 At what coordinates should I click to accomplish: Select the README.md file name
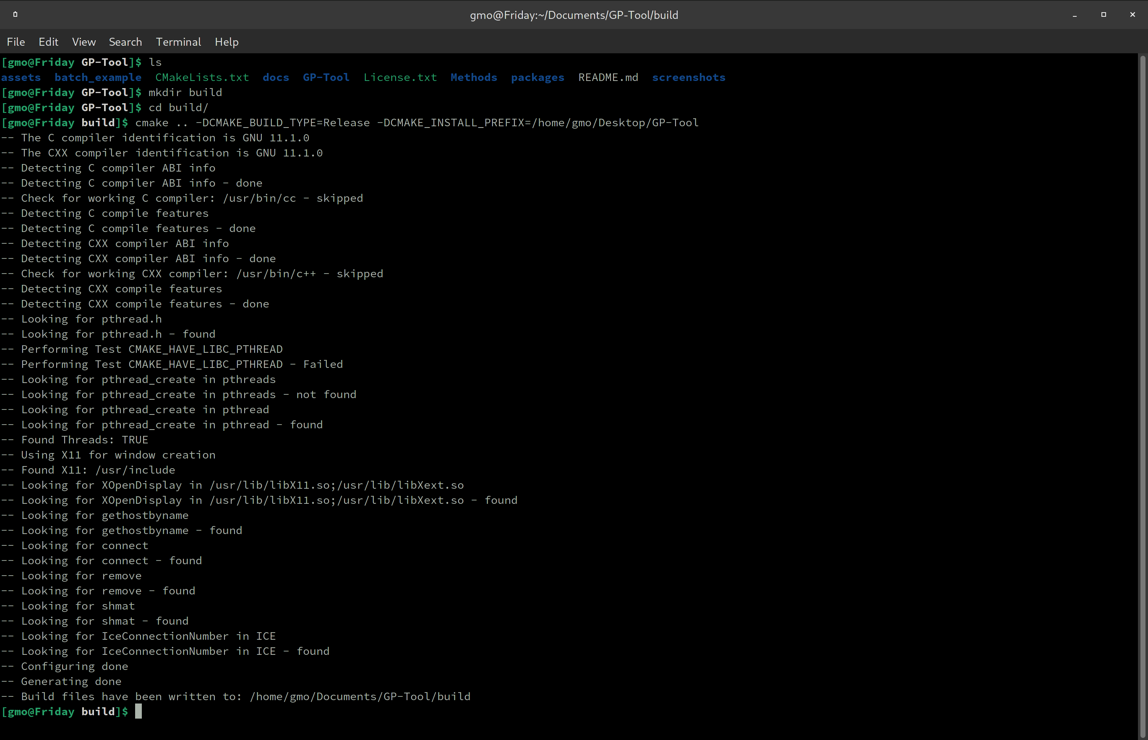[x=608, y=77]
